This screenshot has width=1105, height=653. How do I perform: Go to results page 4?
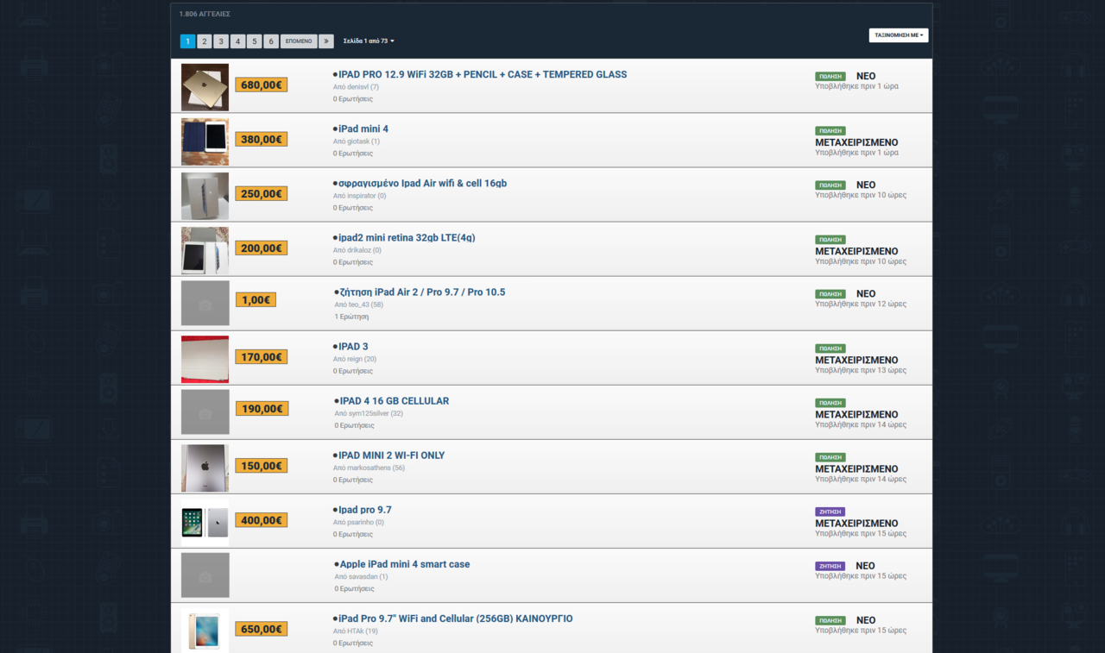point(237,41)
